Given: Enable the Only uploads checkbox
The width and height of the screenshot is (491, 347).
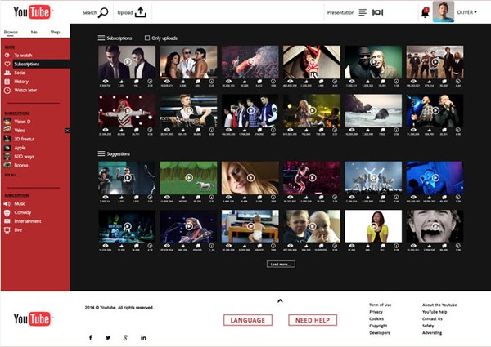Looking at the screenshot, I should tap(147, 38).
